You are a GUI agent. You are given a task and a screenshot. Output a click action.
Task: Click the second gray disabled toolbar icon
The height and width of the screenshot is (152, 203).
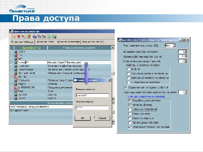44,37
